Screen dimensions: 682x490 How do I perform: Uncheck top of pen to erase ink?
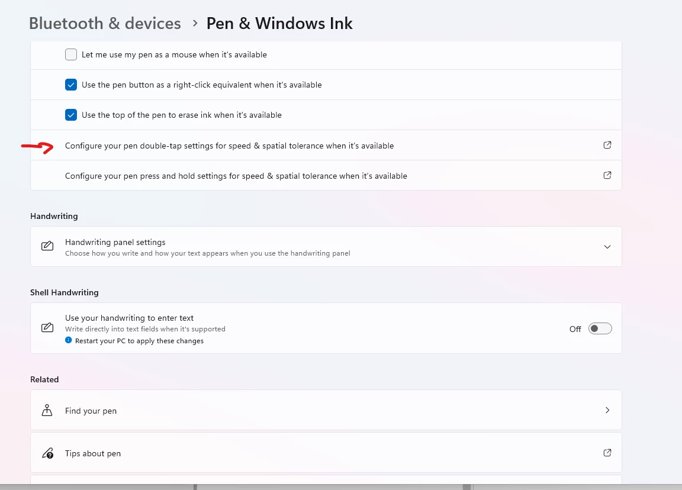(71, 115)
